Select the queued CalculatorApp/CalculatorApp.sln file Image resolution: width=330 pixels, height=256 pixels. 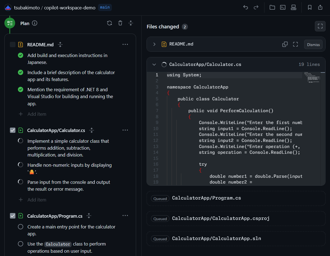click(x=236, y=239)
